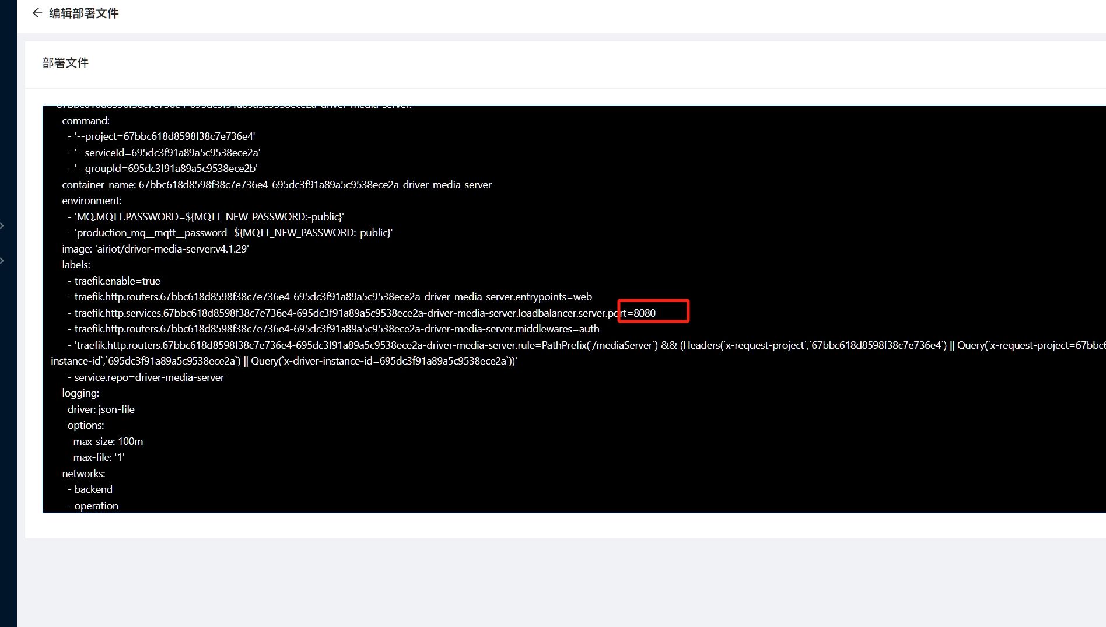
Task: Click the backend network entry
Action: [x=93, y=489]
